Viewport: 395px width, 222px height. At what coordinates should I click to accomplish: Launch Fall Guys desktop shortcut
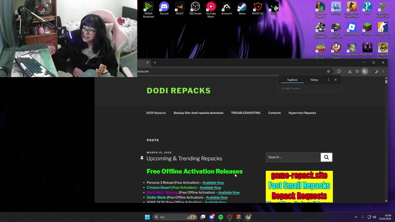click(x=336, y=9)
